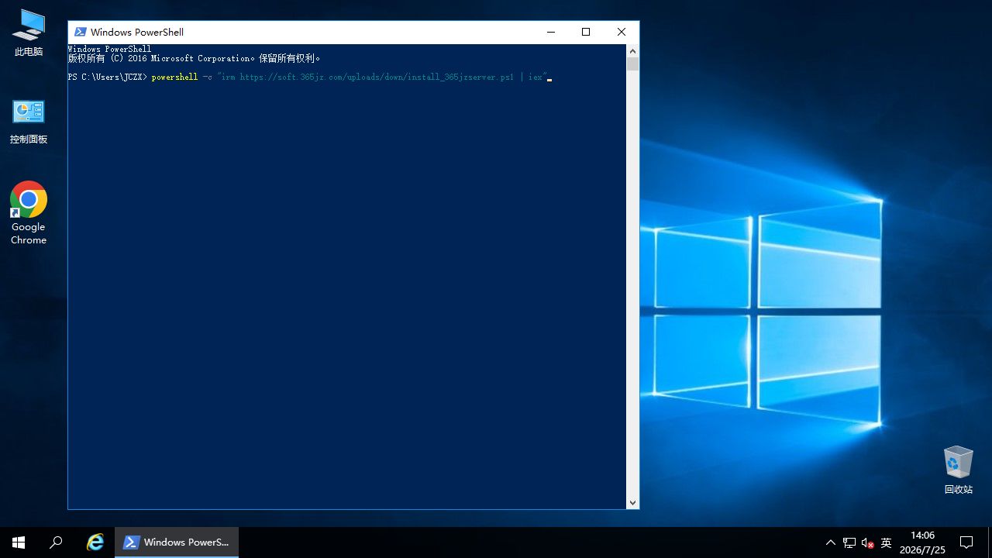Open the Action Center notifications icon

[966, 542]
